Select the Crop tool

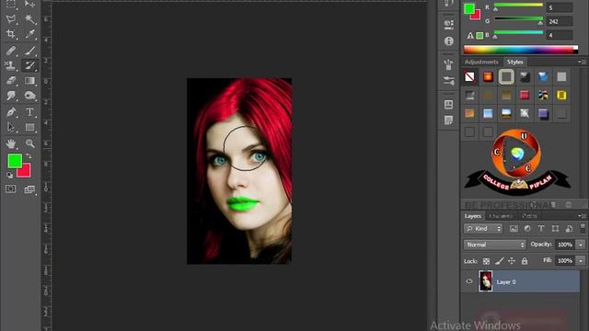coord(11,34)
